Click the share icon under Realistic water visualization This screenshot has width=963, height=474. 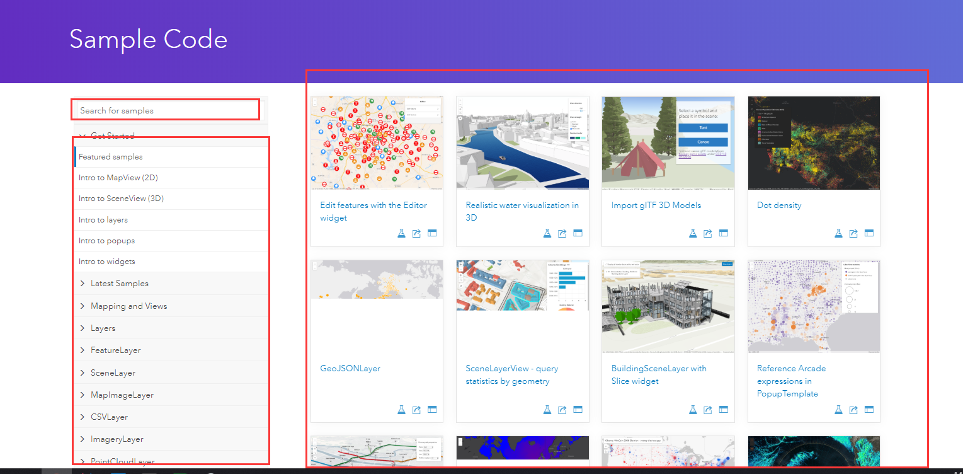pyautogui.click(x=562, y=233)
